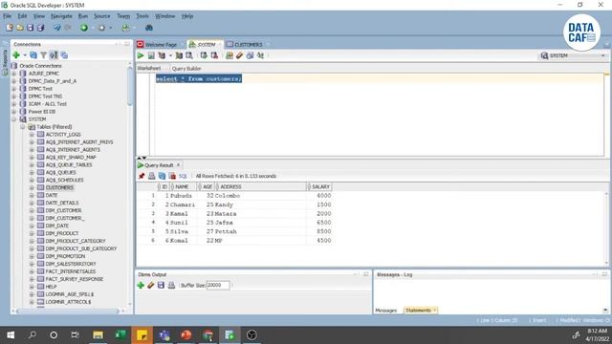Click the Save icon in main toolbar
The width and height of the screenshot is (612, 344).
pyautogui.click(x=30, y=28)
